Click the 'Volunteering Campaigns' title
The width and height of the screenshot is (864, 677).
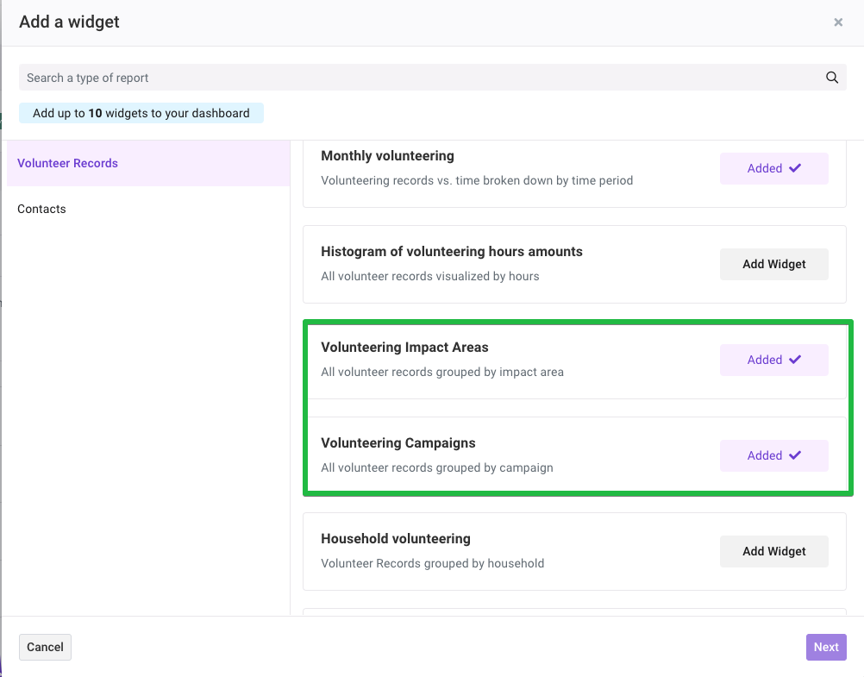click(398, 443)
